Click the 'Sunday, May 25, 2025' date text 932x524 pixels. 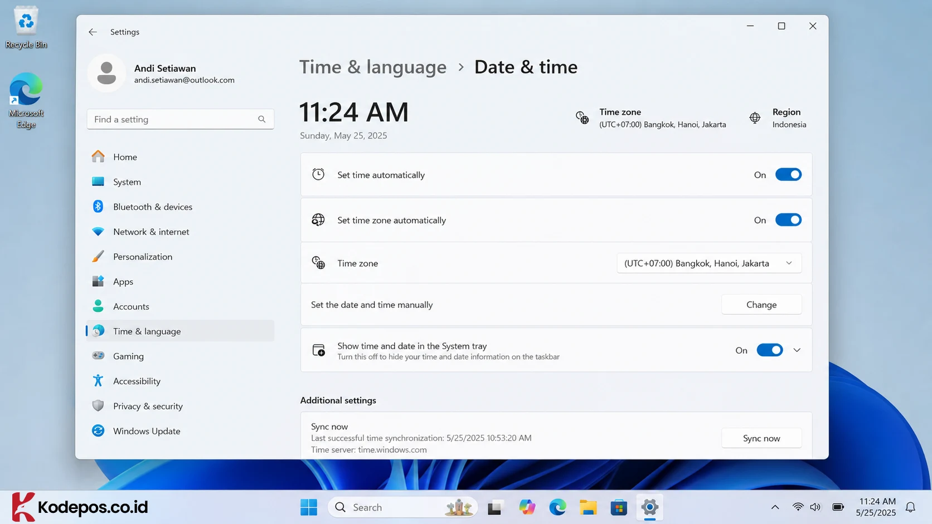(343, 135)
